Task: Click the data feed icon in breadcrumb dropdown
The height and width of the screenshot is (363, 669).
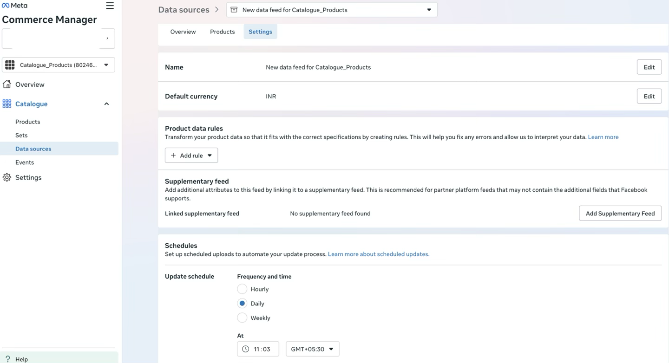Action: (234, 10)
